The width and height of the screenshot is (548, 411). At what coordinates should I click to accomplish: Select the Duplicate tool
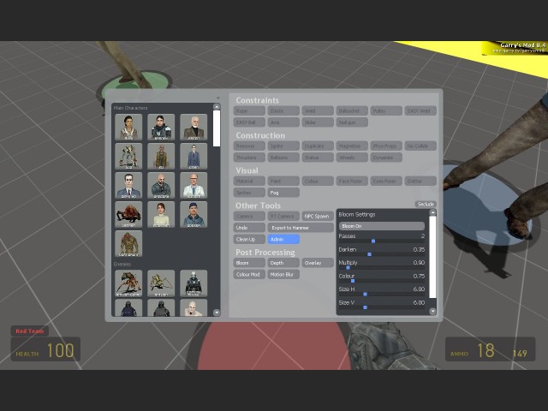tap(318, 146)
